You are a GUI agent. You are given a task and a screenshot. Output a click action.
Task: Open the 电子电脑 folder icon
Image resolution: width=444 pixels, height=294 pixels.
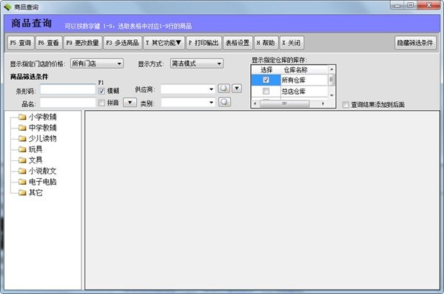22,182
